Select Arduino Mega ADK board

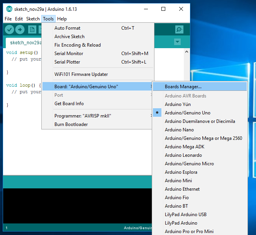pos(200,146)
